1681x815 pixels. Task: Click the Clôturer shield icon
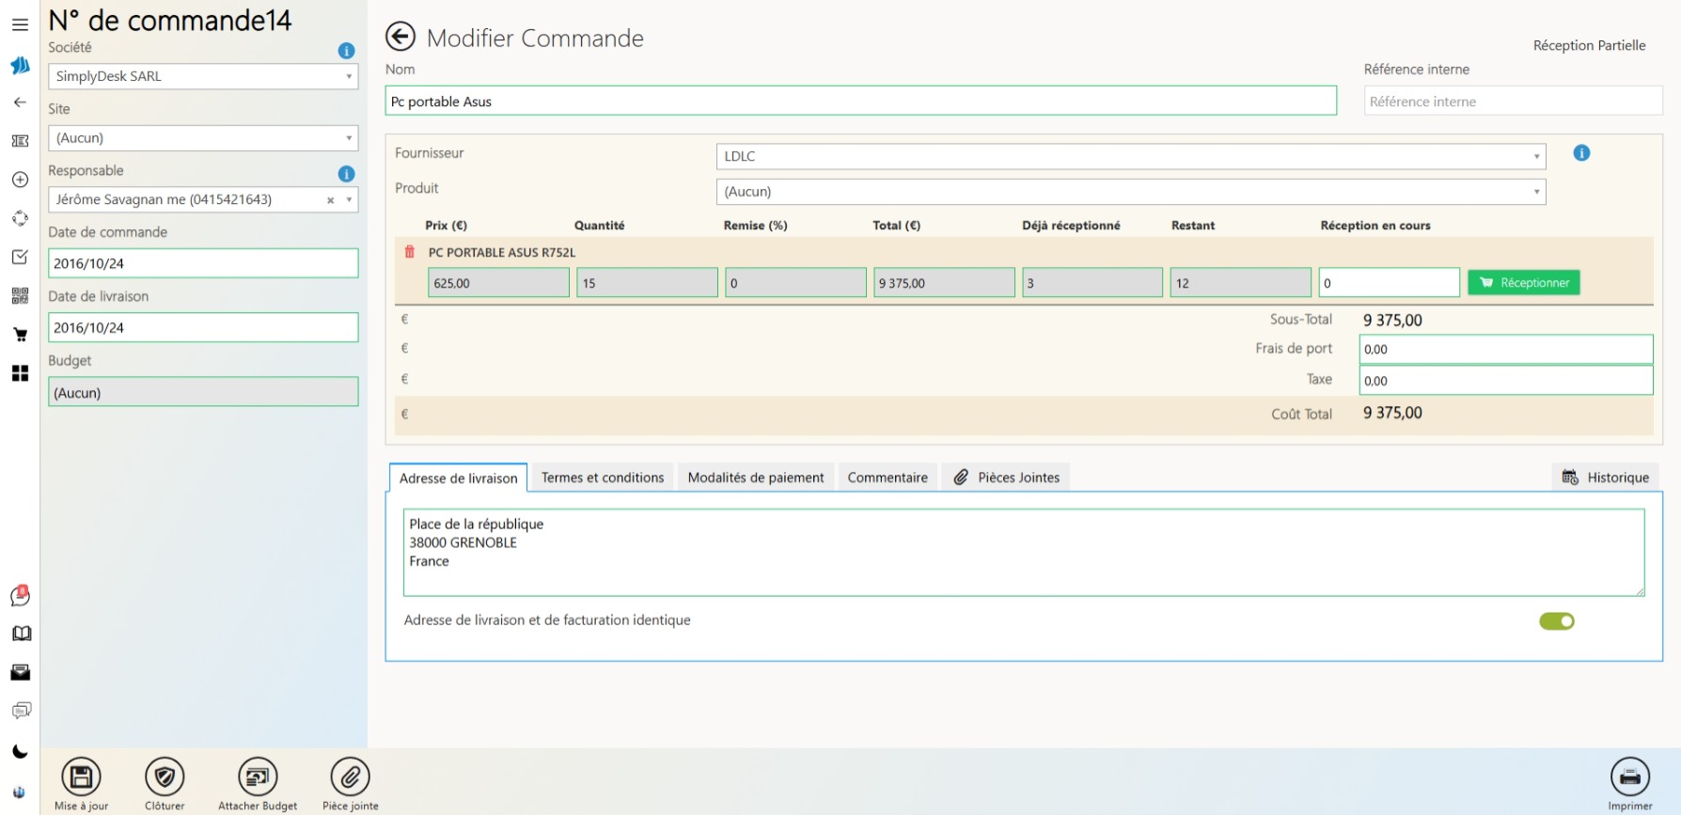coord(165,777)
